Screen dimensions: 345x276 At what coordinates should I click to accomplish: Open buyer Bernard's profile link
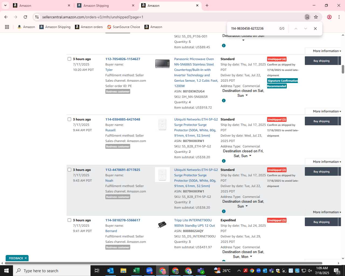(x=111, y=231)
